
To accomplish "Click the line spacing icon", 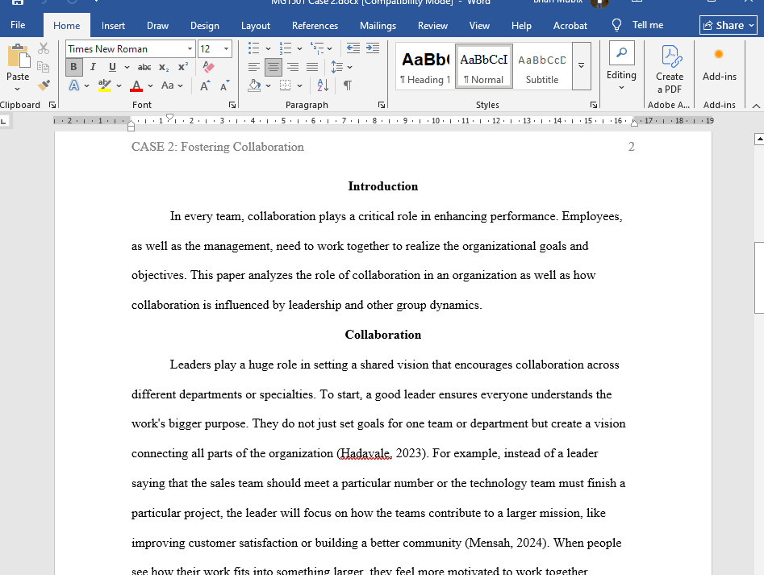I will 336,67.
